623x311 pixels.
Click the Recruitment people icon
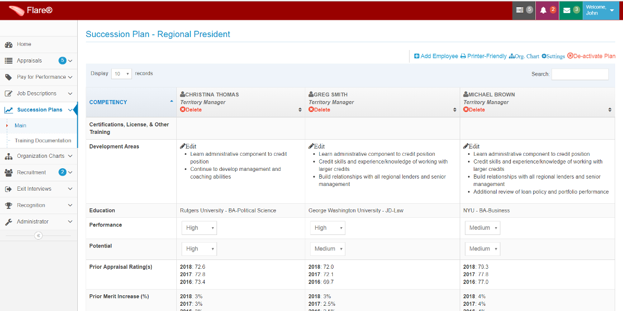coord(9,172)
